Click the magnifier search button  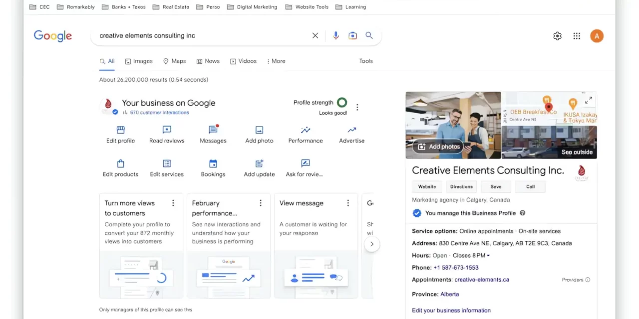click(369, 35)
